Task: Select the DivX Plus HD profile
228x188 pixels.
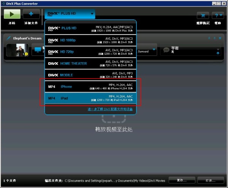Action: pos(90,29)
